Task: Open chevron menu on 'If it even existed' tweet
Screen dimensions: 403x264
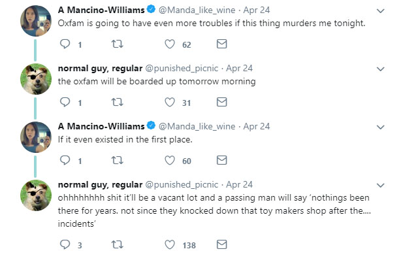Action: [381, 126]
